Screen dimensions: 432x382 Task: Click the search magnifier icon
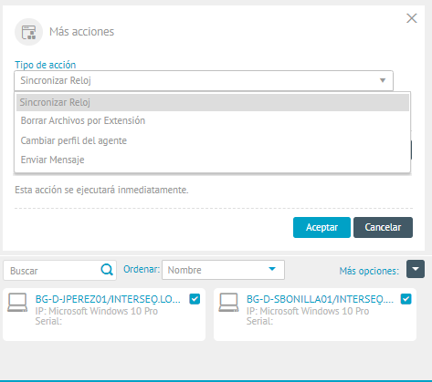click(x=107, y=270)
